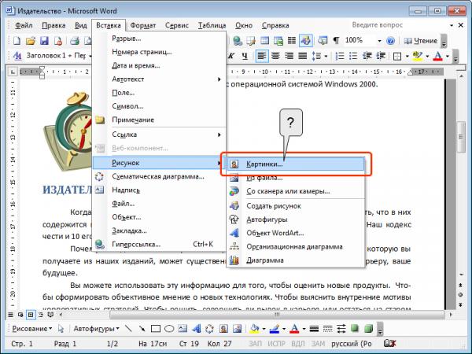Viewport: 472px width, 354px height.
Task: Toggle Align Right paragraph alignment
Action: click(x=289, y=56)
